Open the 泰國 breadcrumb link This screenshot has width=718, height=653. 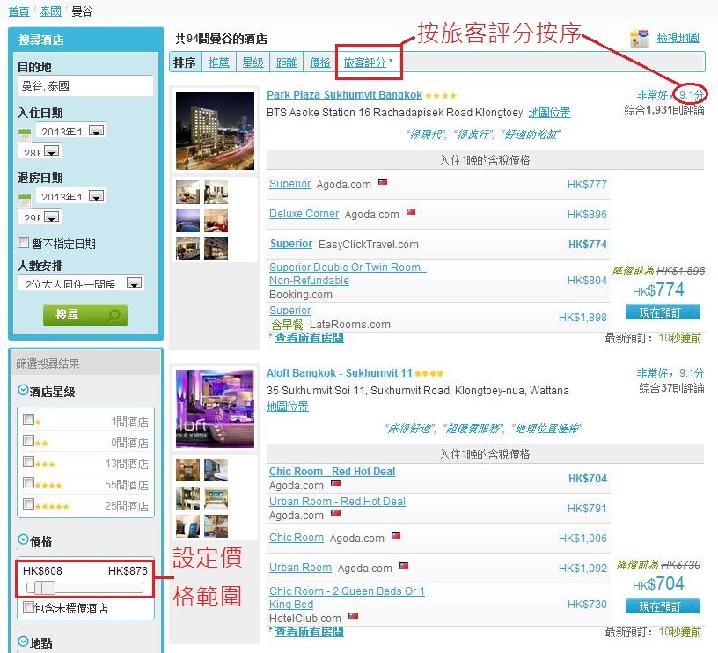pos(50,11)
